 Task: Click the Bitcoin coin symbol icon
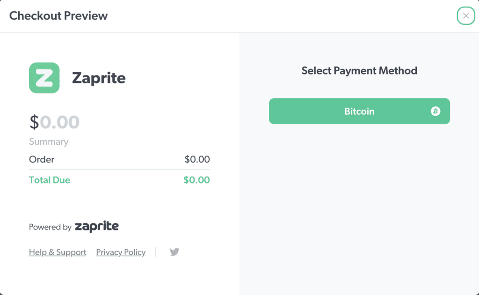[x=435, y=111]
